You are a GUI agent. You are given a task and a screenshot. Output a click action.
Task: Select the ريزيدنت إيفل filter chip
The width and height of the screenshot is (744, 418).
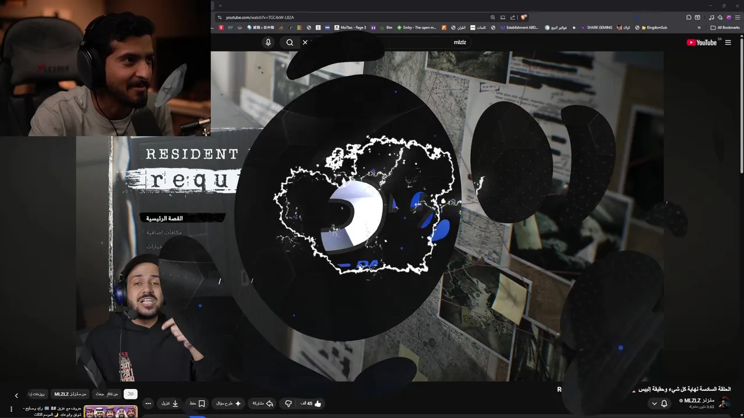click(36, 394)
